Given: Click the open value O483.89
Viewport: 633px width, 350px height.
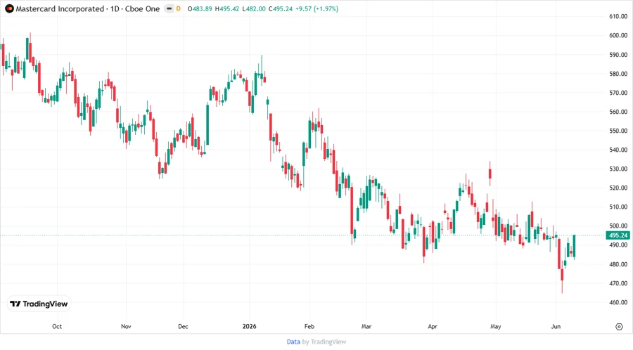Looking at the screenshot, I should pos(200,8).
